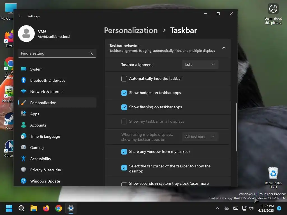Open Apps settings category
This screenshot has height=215, width=287.
tap(57, 114)
